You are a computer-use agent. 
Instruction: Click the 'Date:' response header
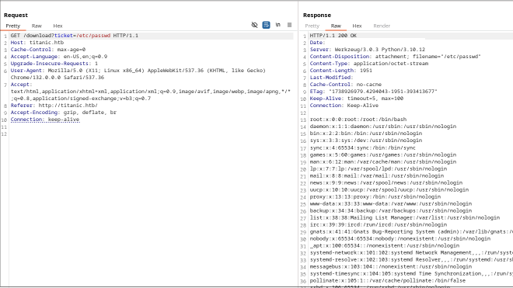317,43
